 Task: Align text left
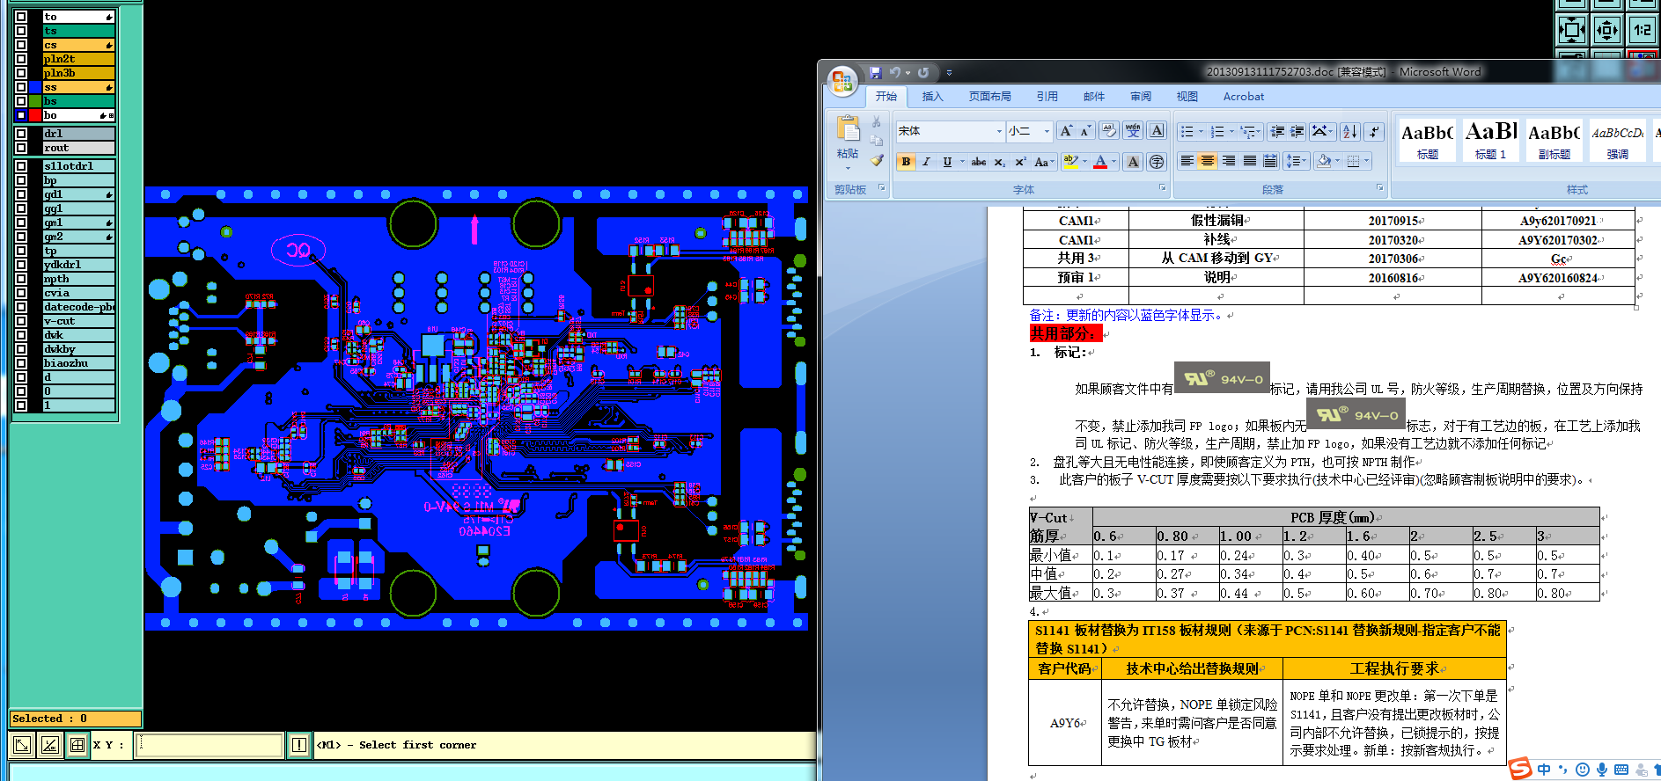pos(1187,161)
